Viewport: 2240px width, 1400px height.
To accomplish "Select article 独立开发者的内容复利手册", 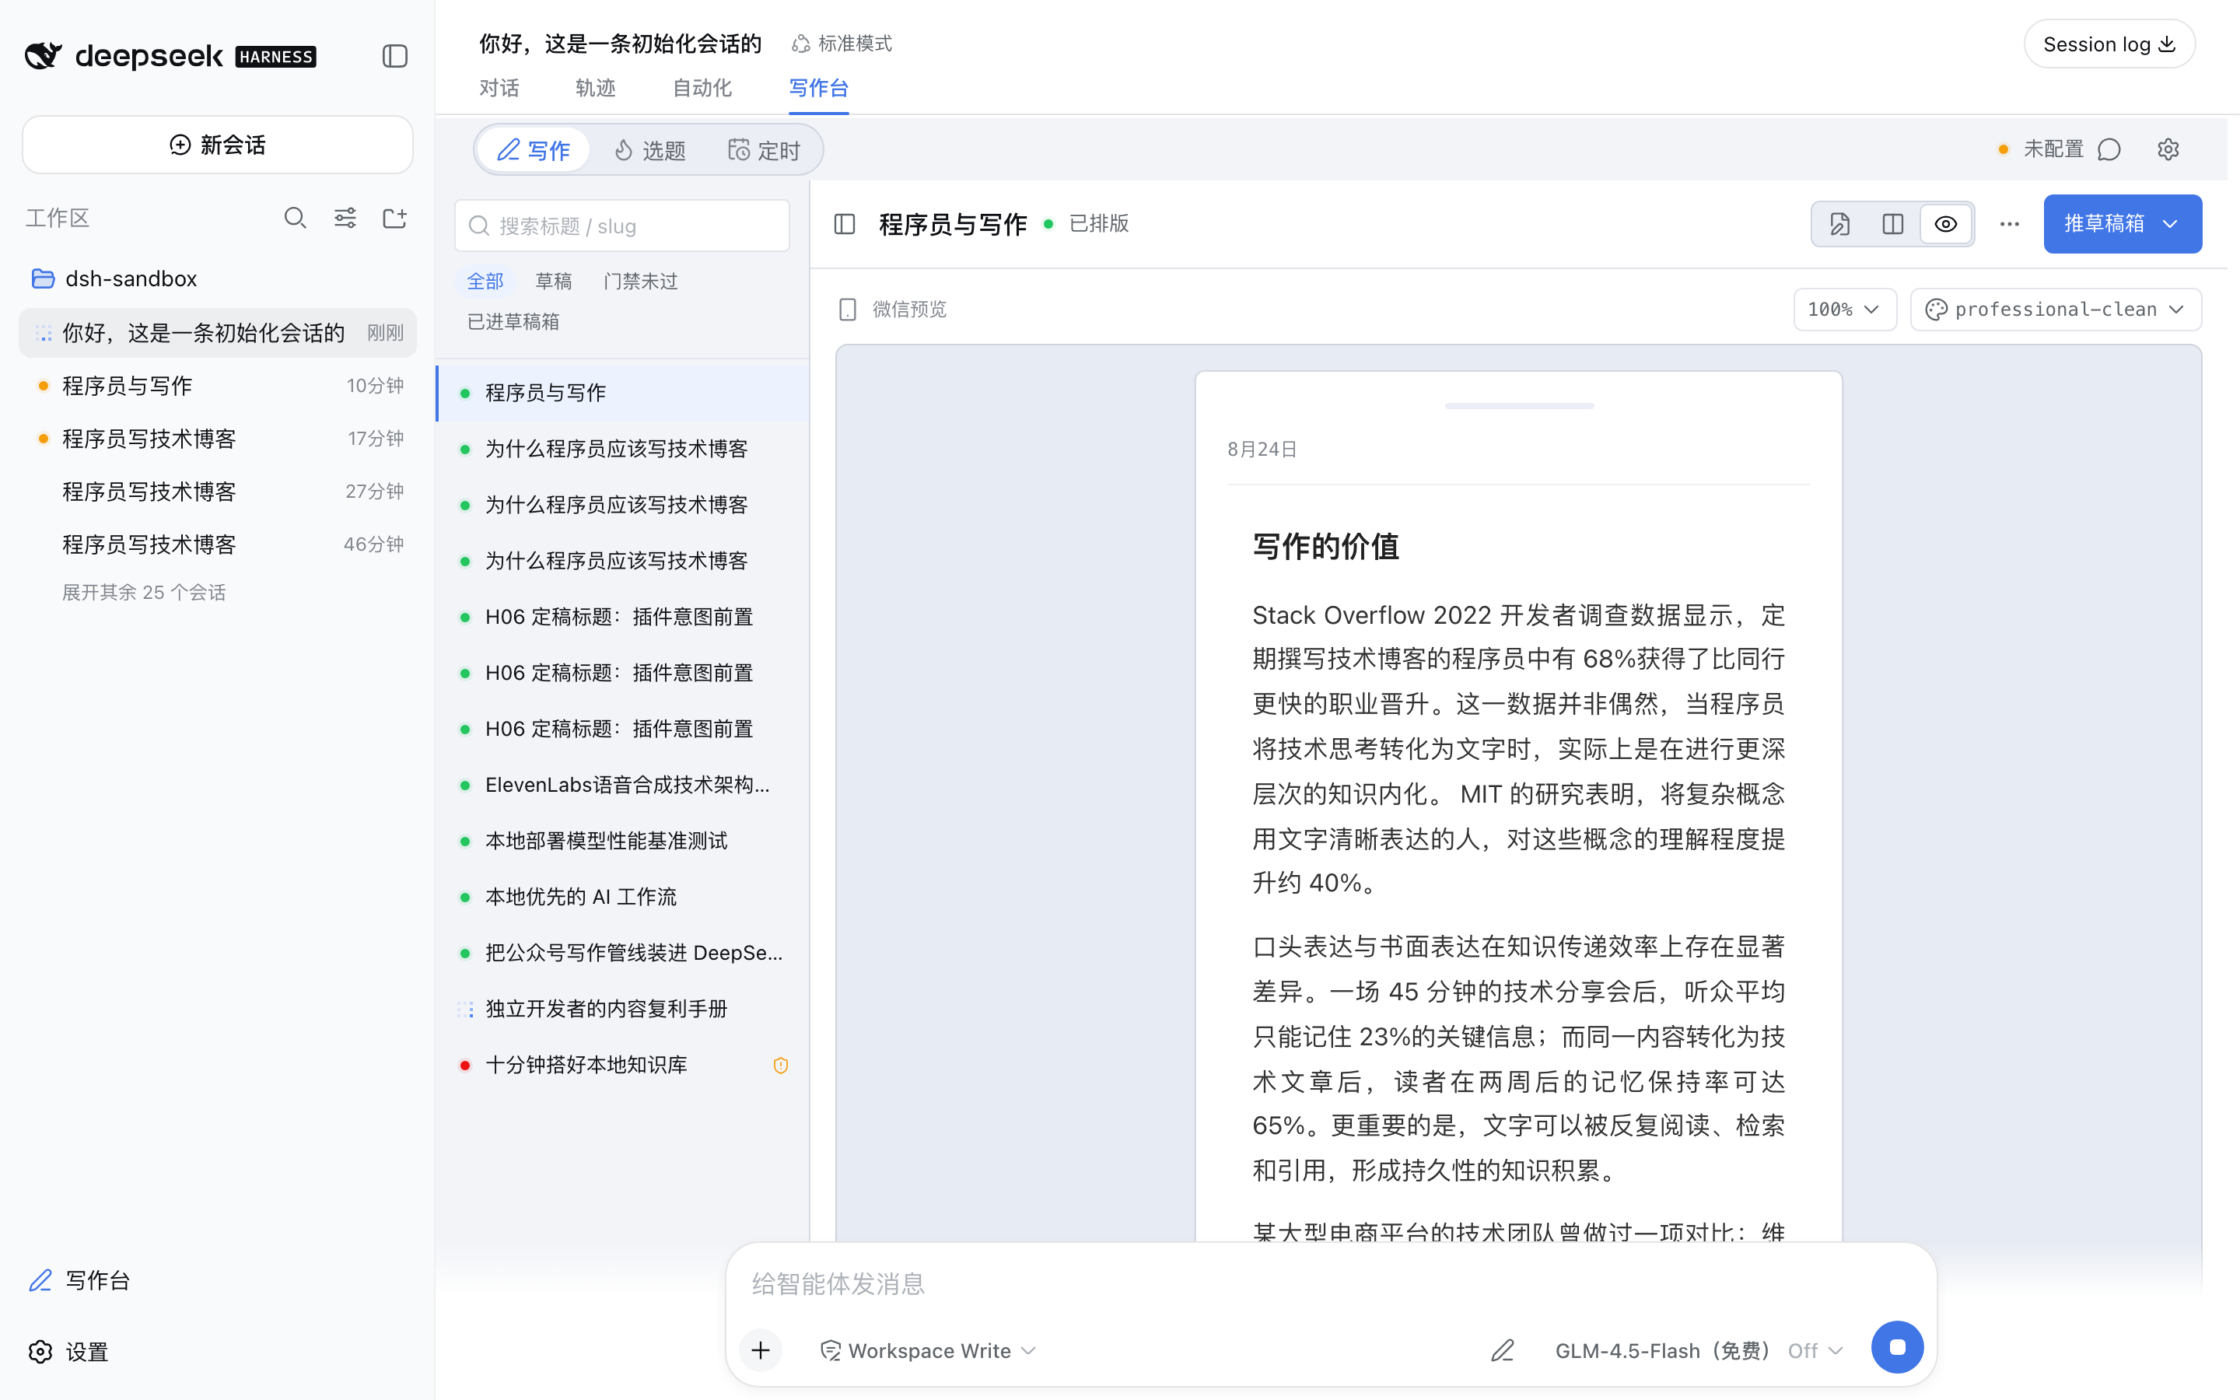I will (623, 1008).
